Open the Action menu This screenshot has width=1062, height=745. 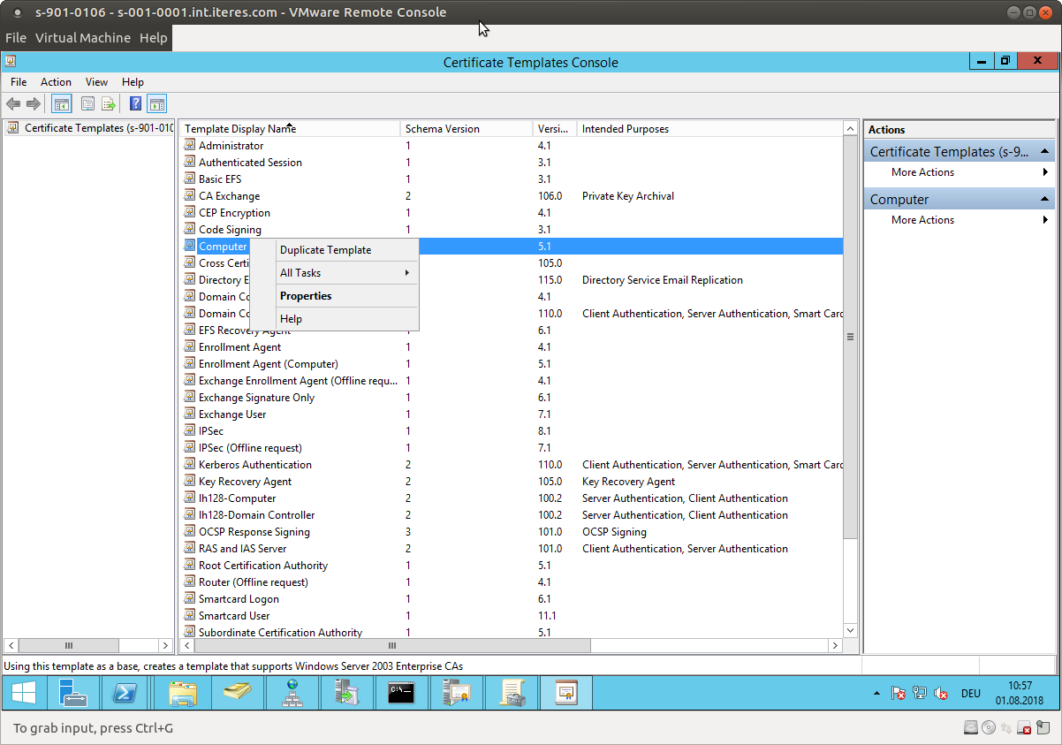click(x=56, y=82)
